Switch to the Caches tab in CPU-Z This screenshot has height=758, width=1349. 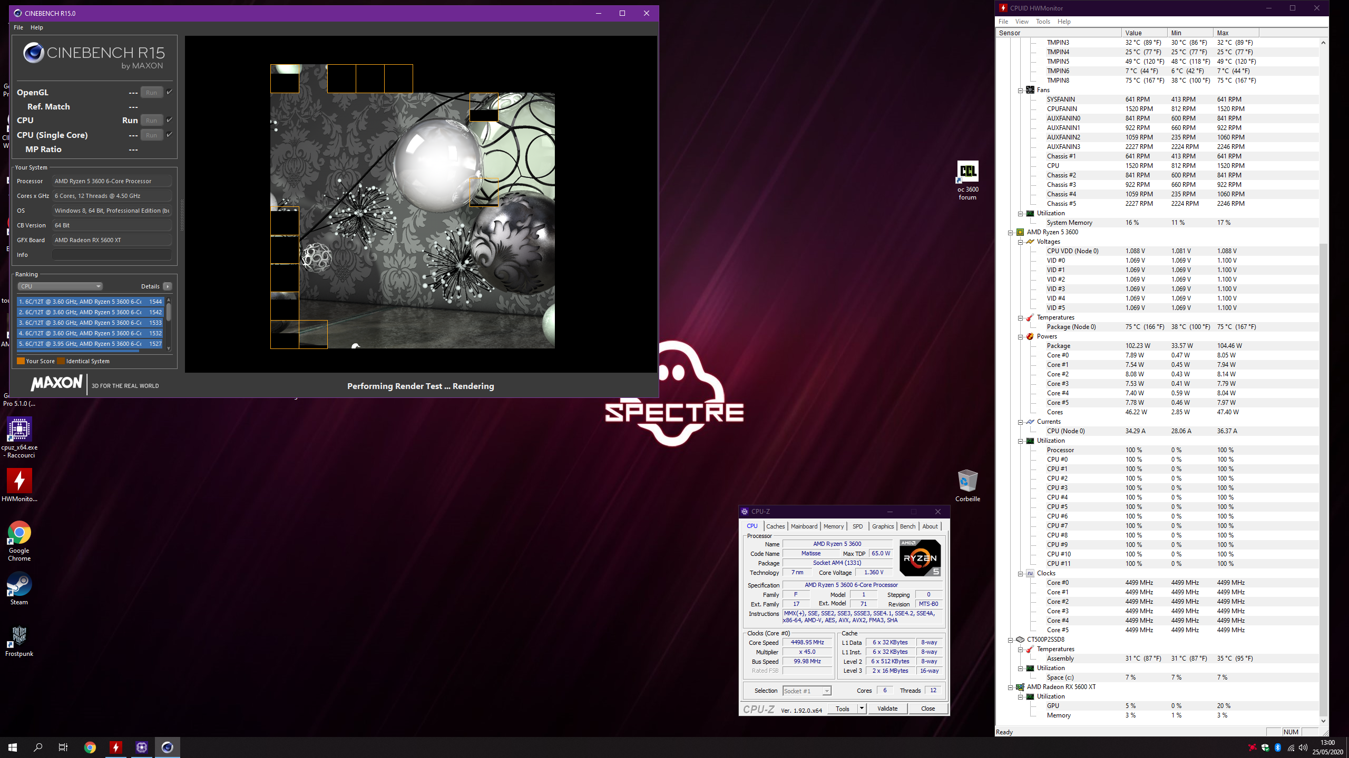click(776, 526)
